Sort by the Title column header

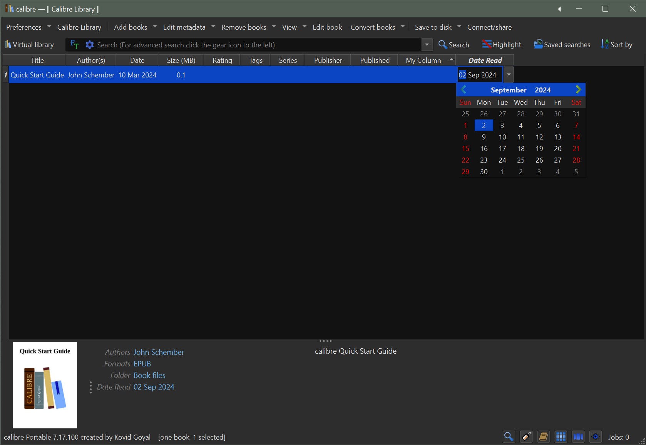point(37,60)
